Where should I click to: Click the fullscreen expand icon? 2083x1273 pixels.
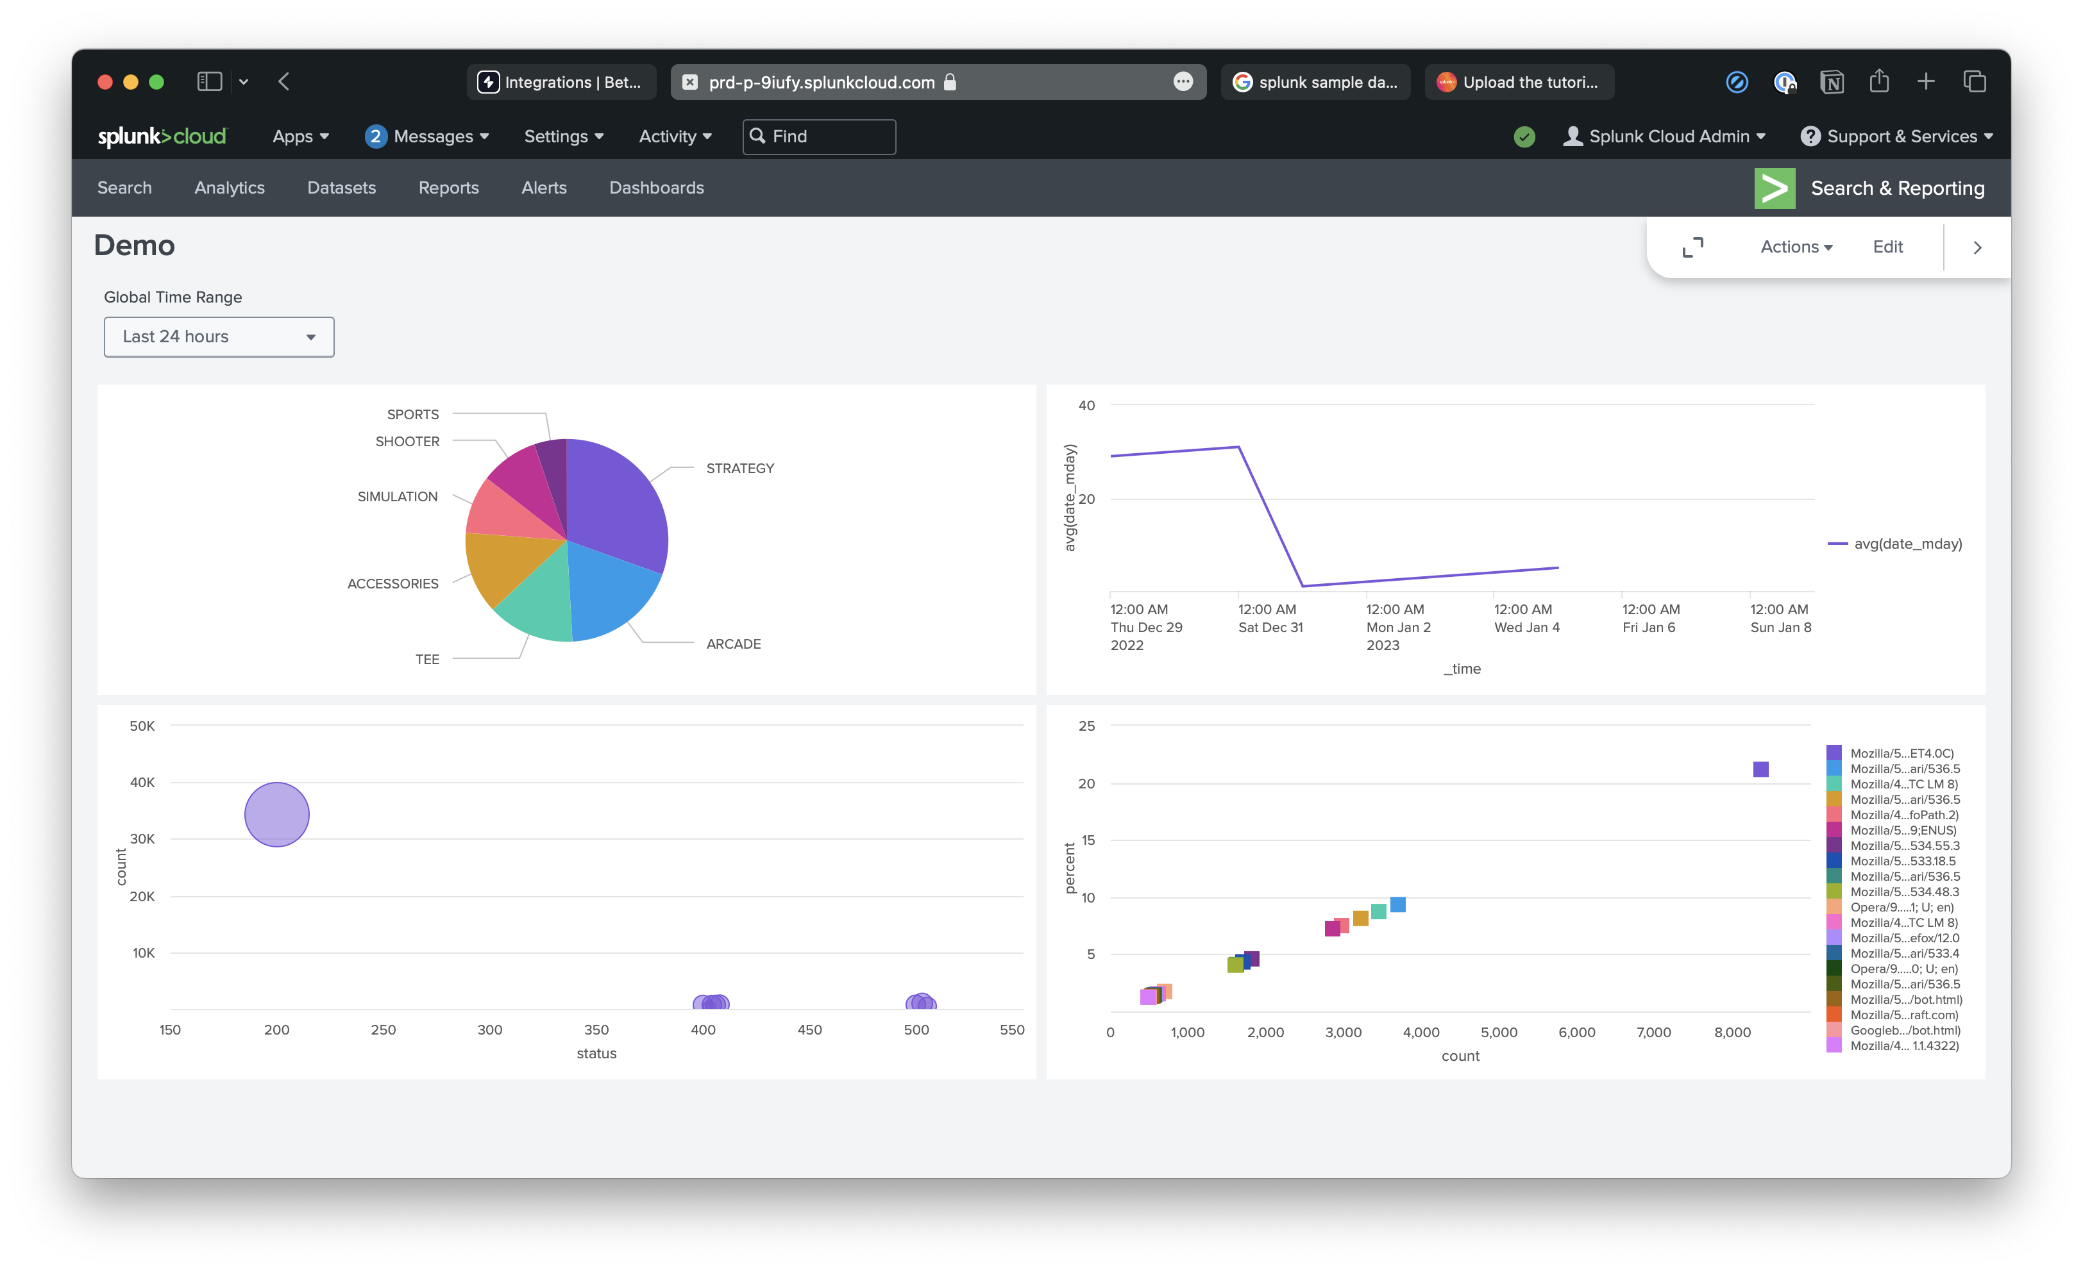(1692, 247)
